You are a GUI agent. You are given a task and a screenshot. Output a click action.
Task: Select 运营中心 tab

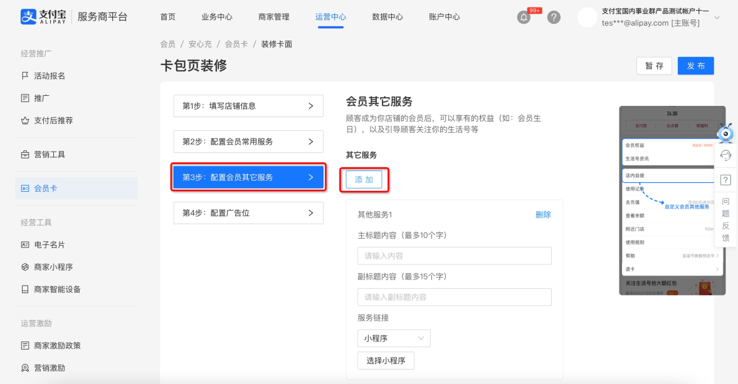coord(330,17)
